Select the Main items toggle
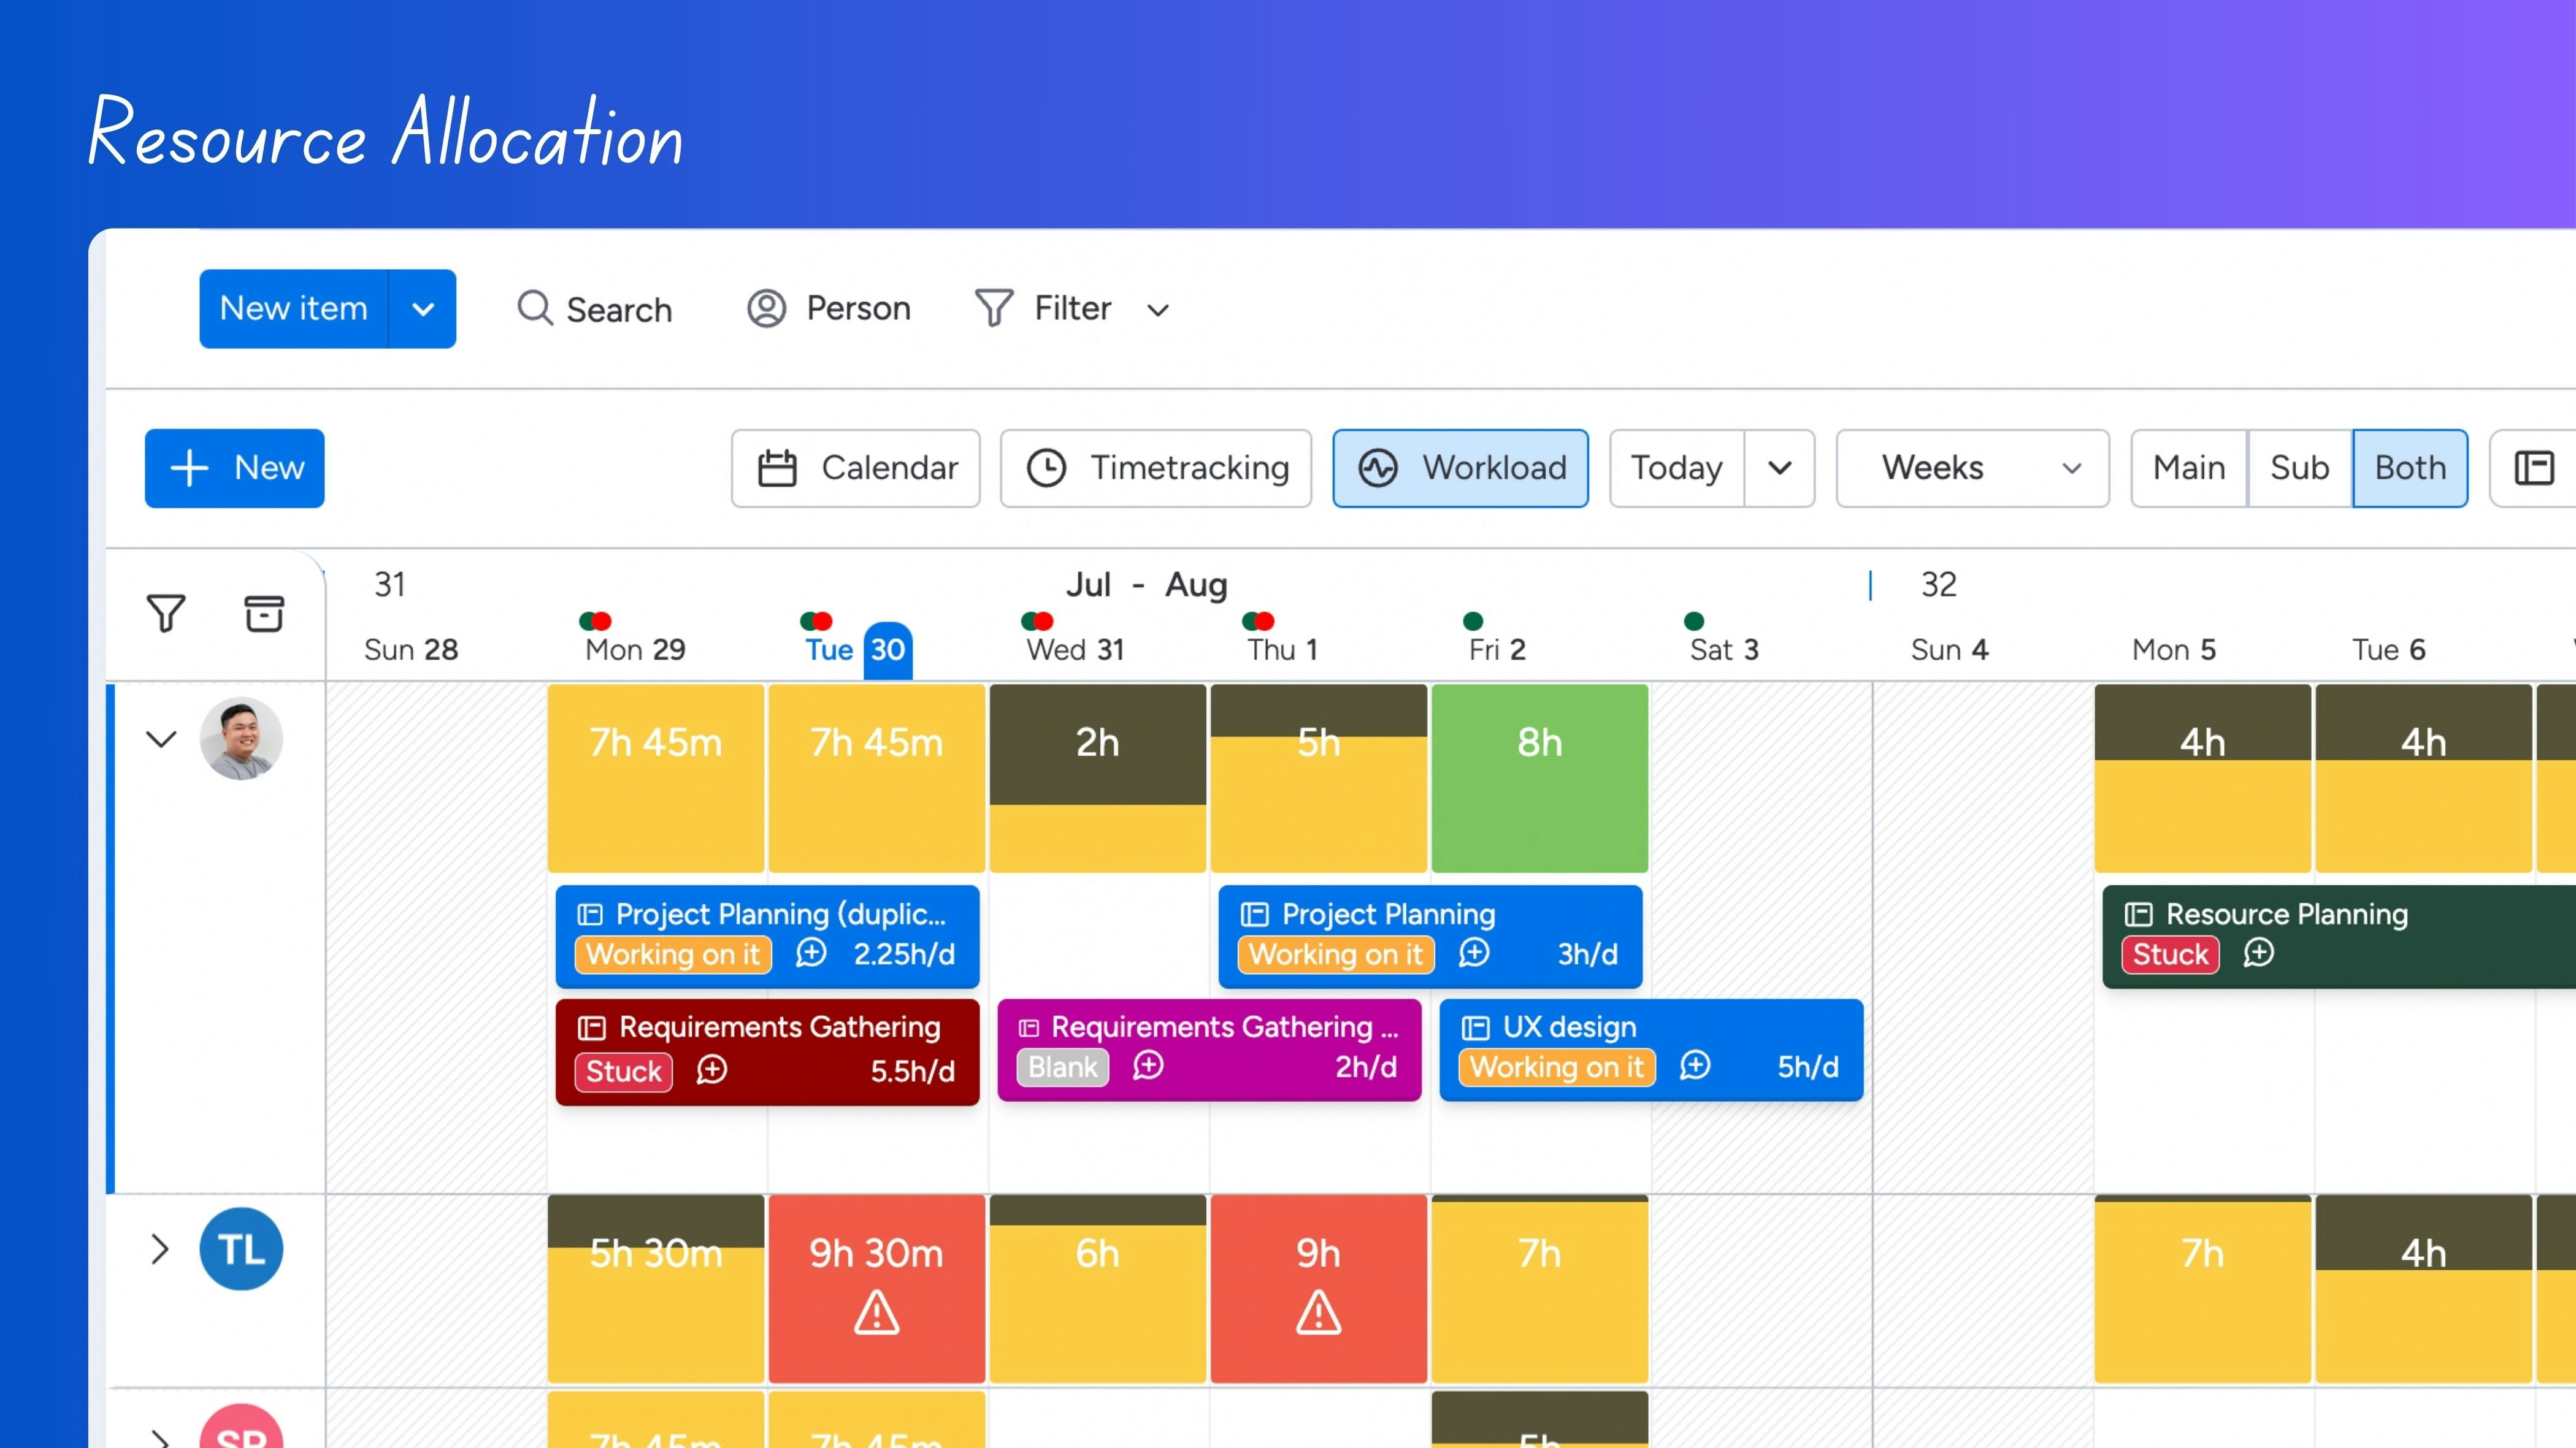Image resolution: width=2576 pixels, height=1448 pixels. point(2189,468)
